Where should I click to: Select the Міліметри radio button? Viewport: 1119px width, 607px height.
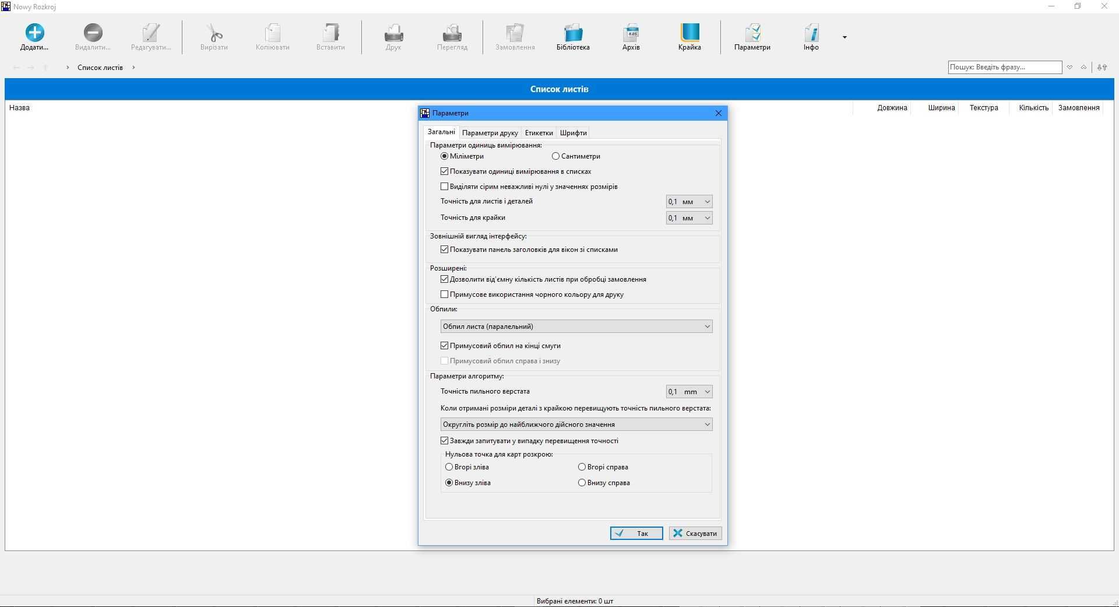445,156
